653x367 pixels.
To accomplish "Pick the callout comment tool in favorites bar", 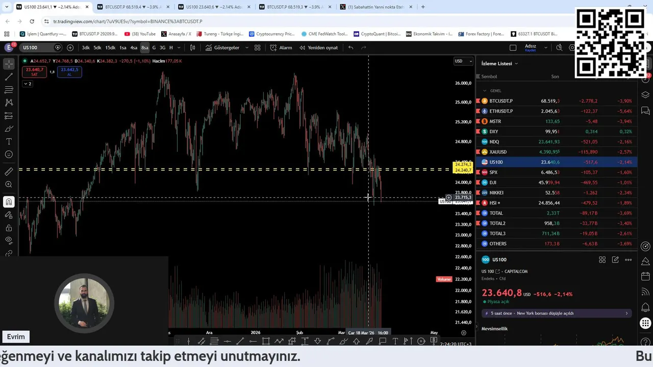I will click(383, 341).
